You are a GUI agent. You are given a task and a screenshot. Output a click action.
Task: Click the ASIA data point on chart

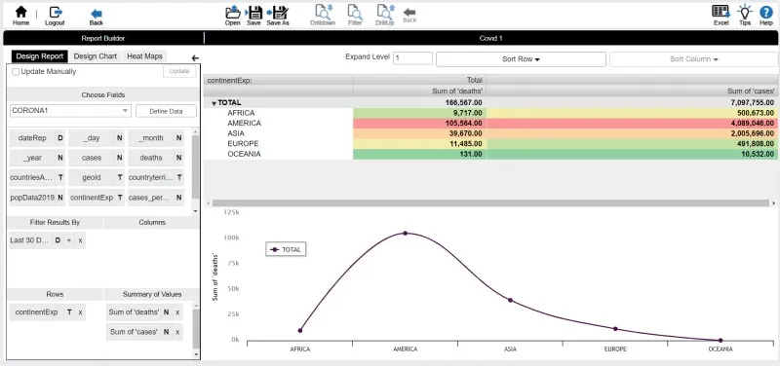[x=510, y=300]
